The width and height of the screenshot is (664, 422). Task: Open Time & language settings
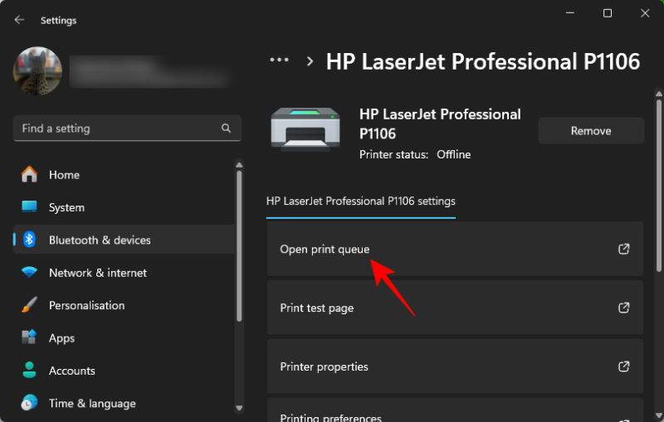point(124,403)
